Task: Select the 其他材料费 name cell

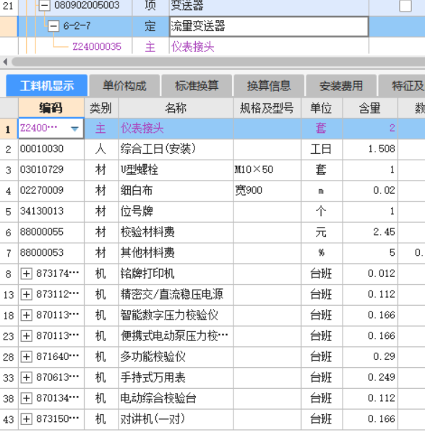Action: (x=176, y=253)
